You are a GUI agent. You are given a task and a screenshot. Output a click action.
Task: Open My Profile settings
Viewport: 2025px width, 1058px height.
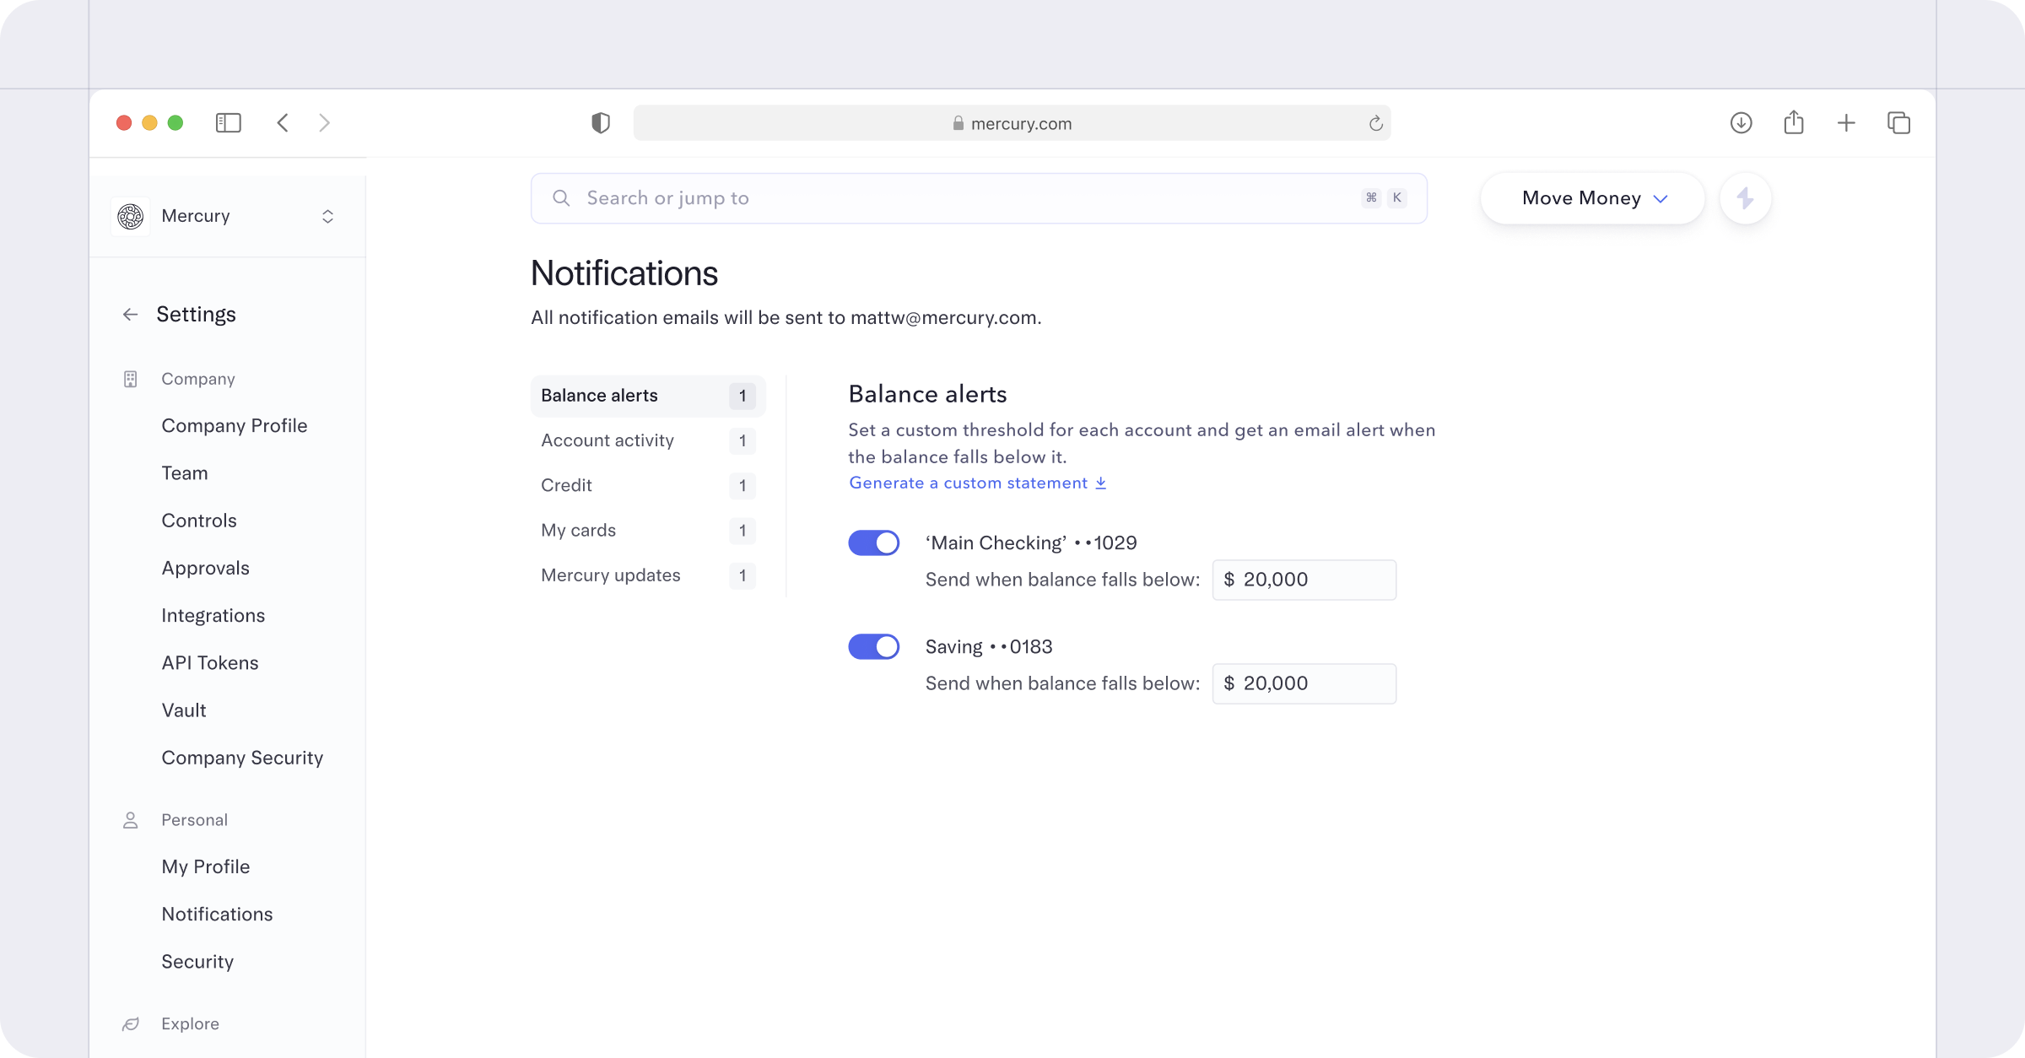(x=206, y=867)
